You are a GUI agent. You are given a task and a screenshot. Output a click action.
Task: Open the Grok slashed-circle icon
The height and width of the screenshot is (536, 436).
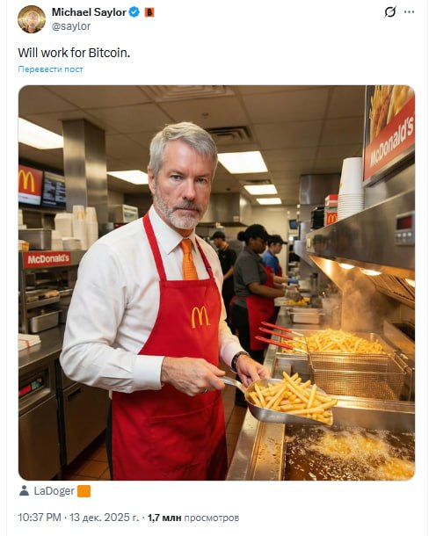390,12
